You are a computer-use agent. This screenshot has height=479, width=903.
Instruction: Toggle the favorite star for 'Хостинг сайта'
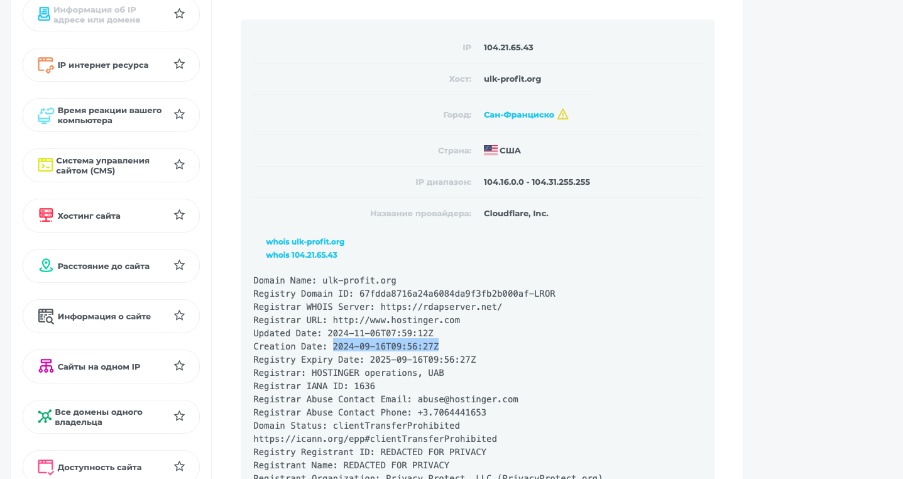(179, 215)
